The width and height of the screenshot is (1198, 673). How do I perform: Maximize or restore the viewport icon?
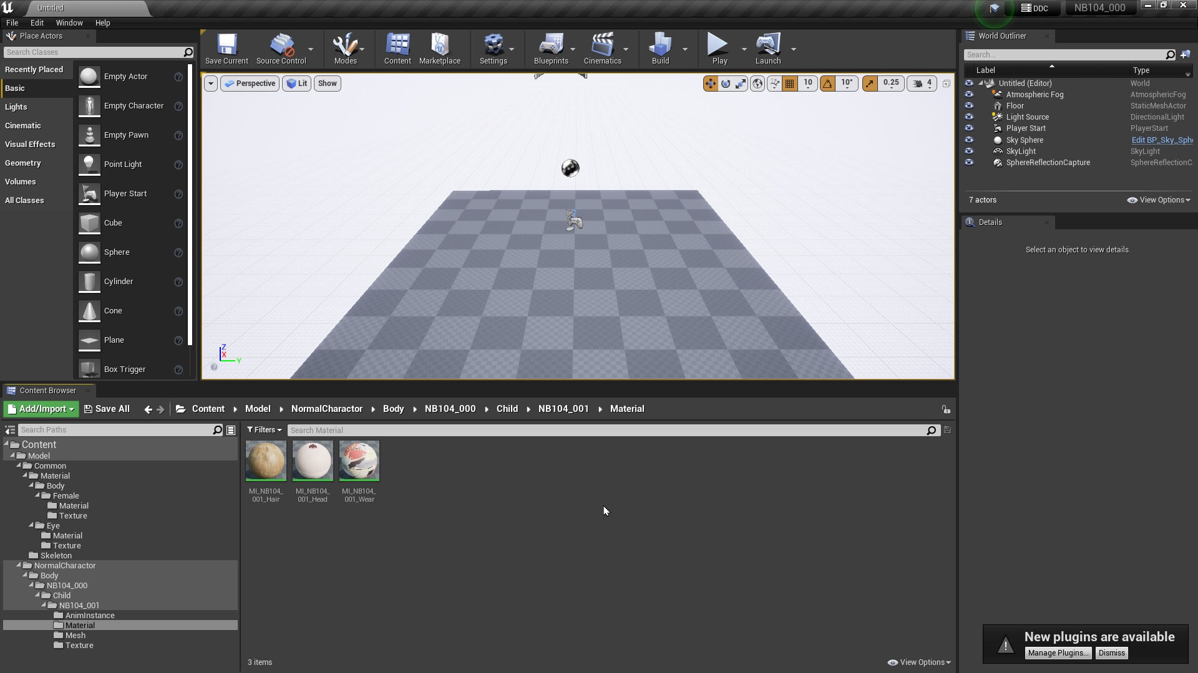click(946, 84)
